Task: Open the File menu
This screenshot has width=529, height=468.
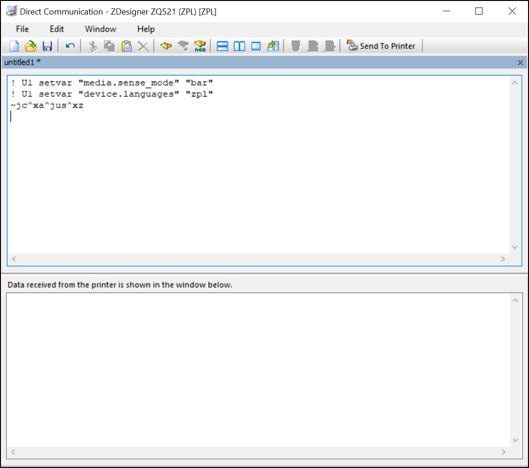Action: click(x=22, y=29)
